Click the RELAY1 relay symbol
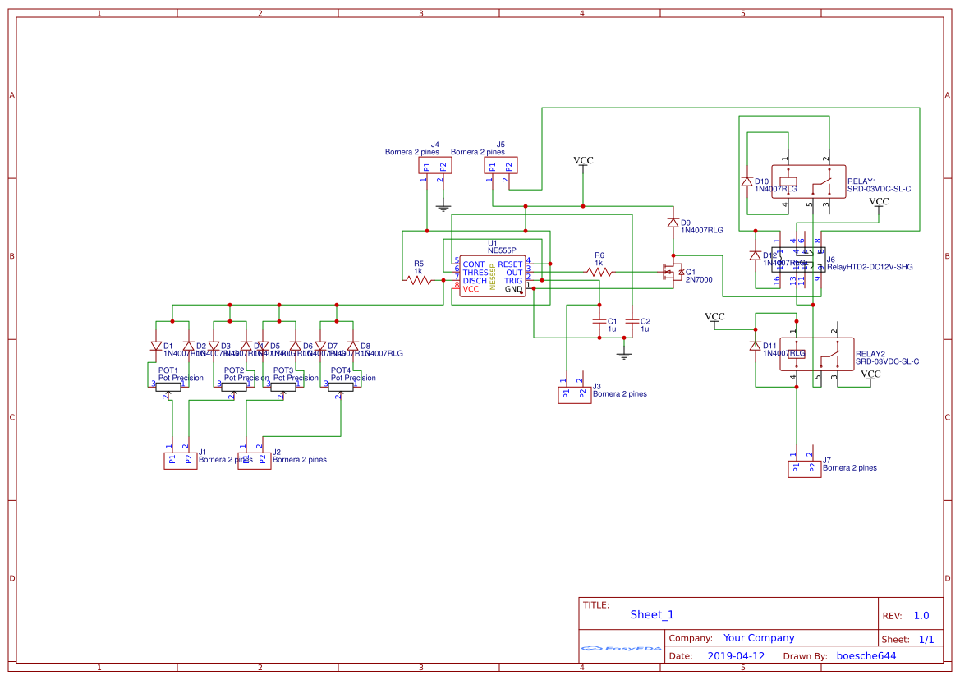 click(808, 181)
